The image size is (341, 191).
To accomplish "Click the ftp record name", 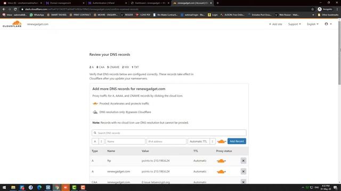I will 109,161.
